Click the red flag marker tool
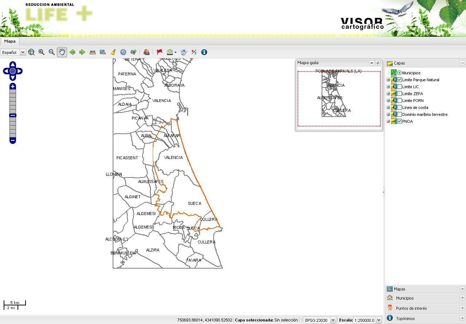 tap(159, 52)
